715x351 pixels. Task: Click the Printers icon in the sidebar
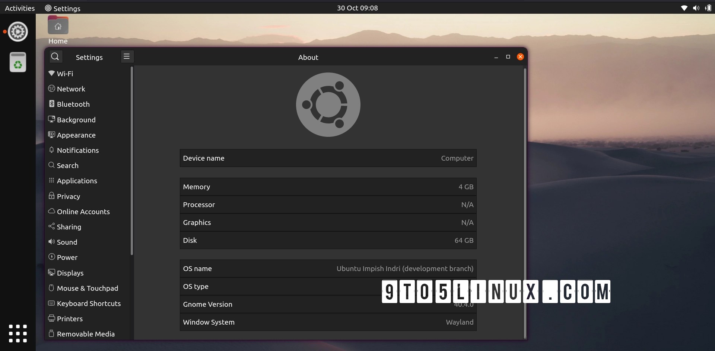point(51,318)
